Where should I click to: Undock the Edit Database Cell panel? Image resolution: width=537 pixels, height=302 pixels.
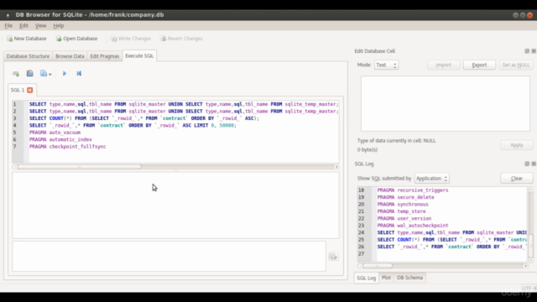pos(527,51)
